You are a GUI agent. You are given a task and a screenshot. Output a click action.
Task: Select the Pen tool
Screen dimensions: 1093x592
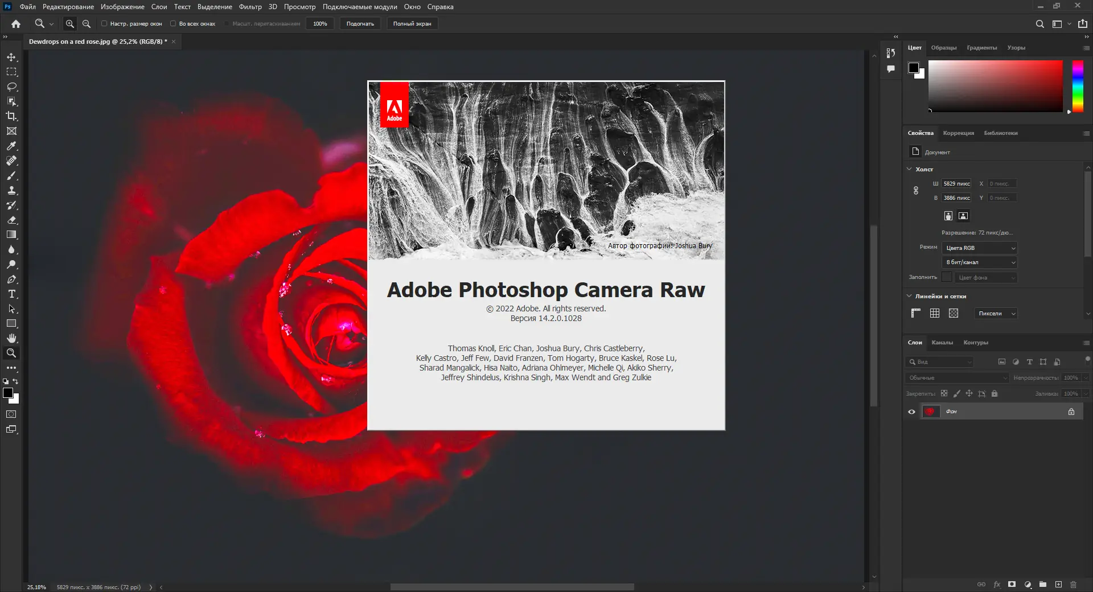(11, 279)
